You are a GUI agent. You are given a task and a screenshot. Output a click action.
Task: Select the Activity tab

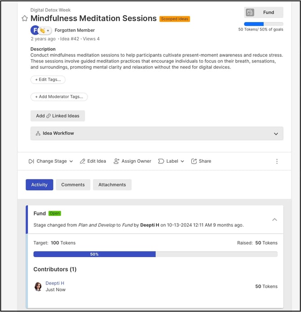[39, 185]
